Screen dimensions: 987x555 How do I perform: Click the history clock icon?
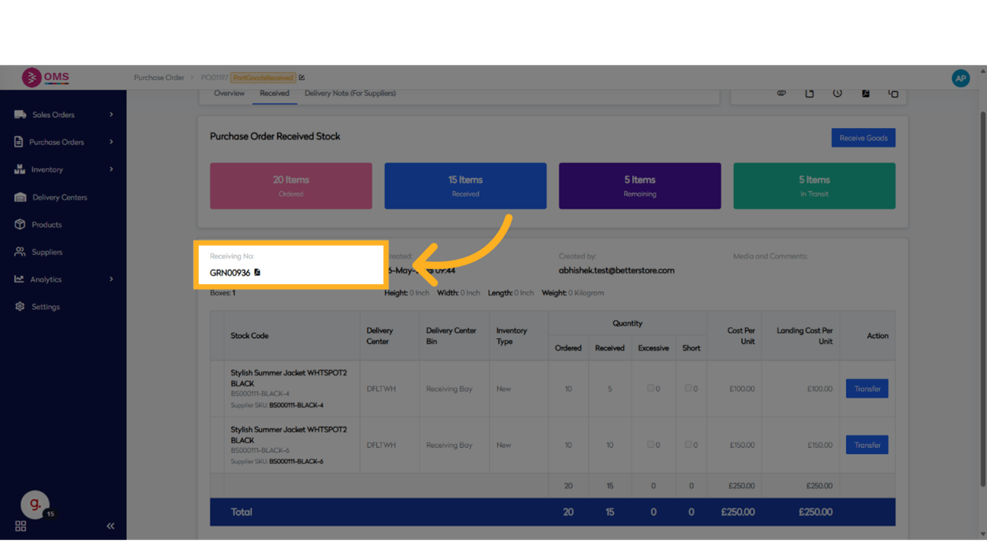point(837,94)
